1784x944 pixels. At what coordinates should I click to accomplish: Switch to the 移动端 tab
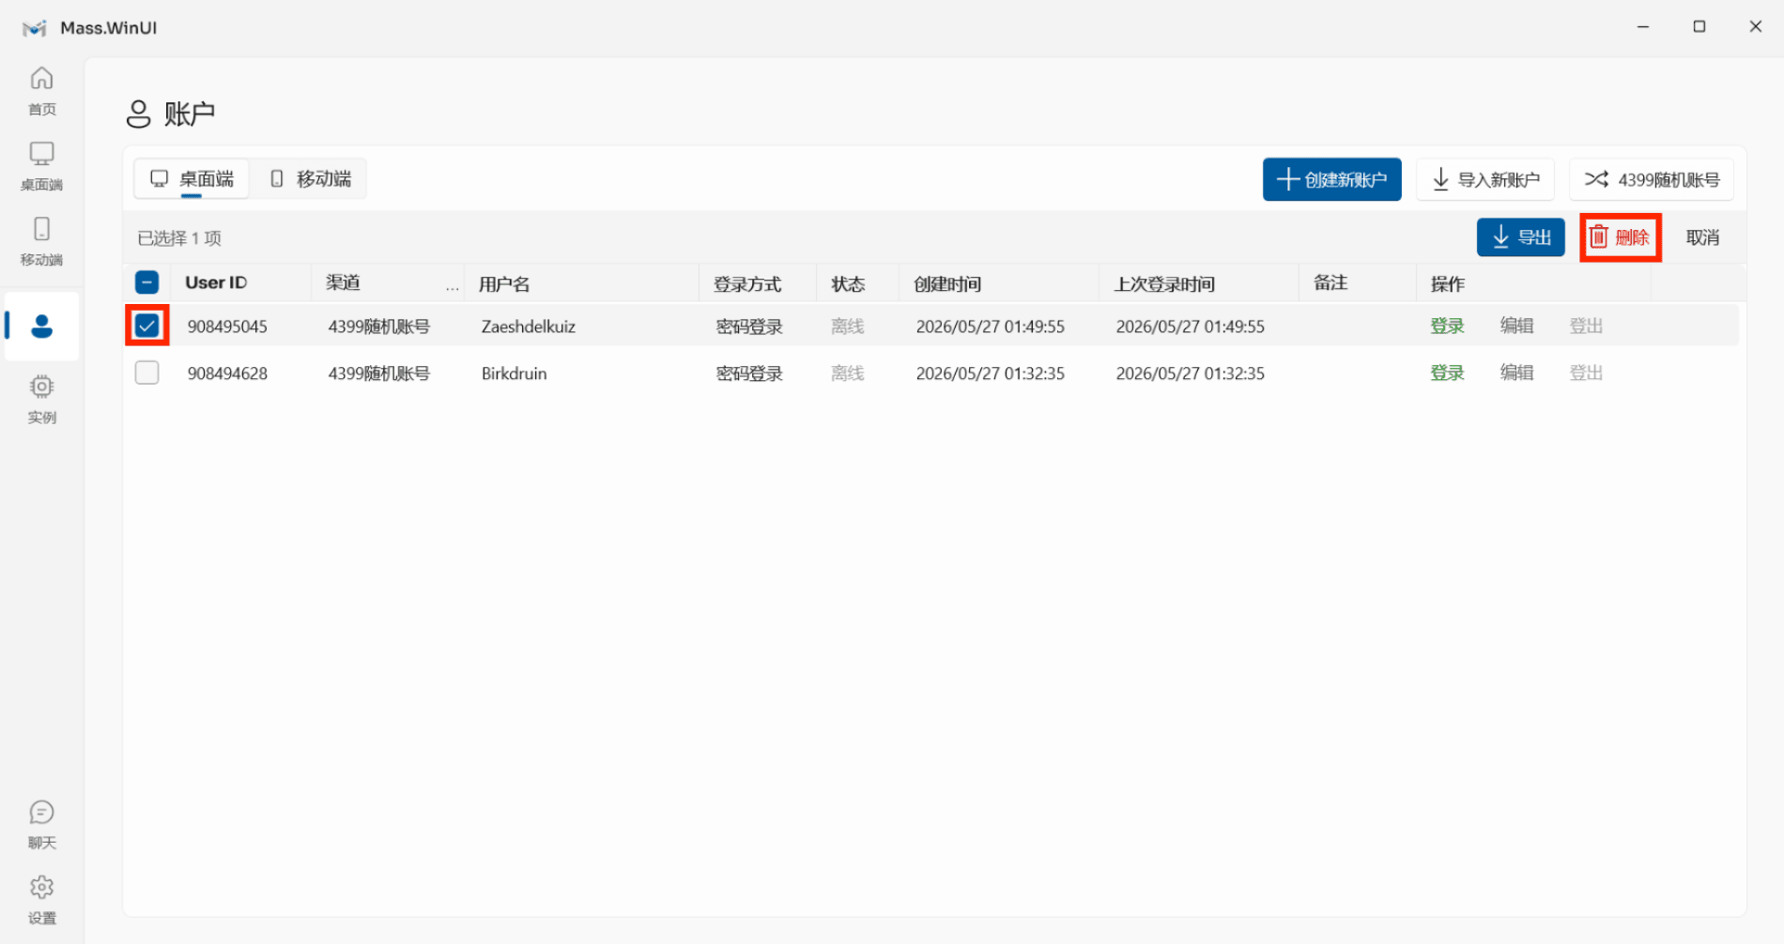coord(310,178)
